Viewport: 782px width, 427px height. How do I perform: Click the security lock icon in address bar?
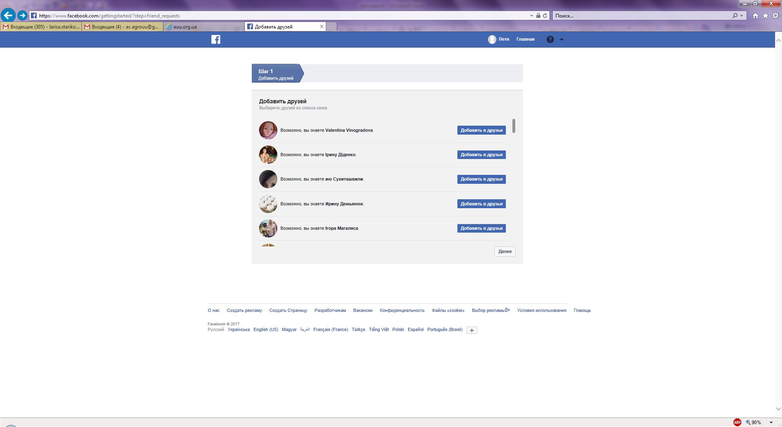pos(538,15)
